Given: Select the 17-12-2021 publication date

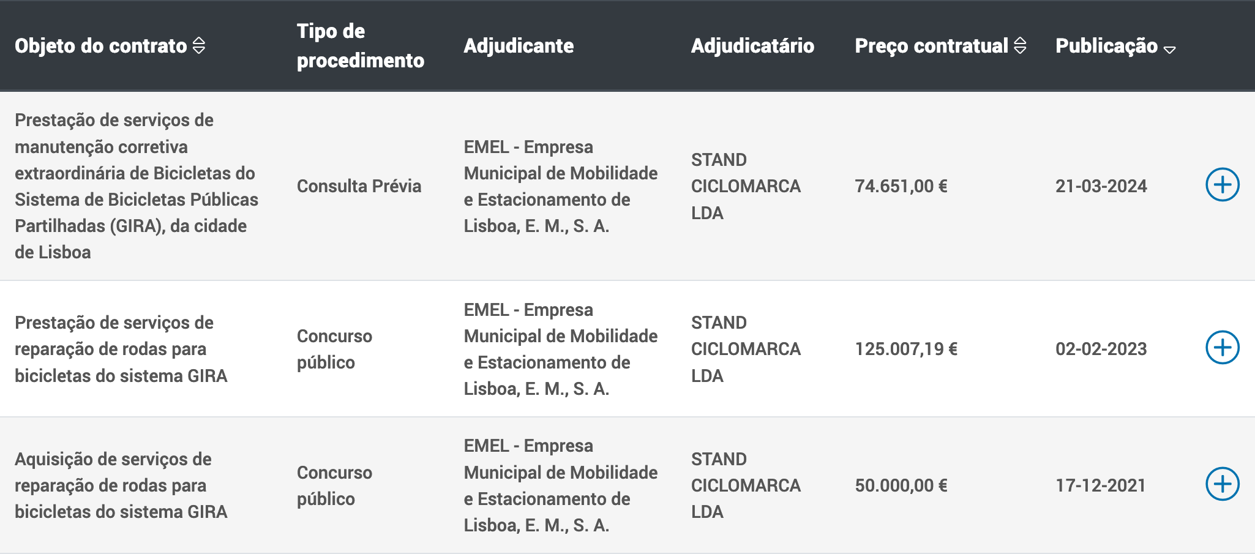Looking at the screenshot, I should click(1101, 485).
